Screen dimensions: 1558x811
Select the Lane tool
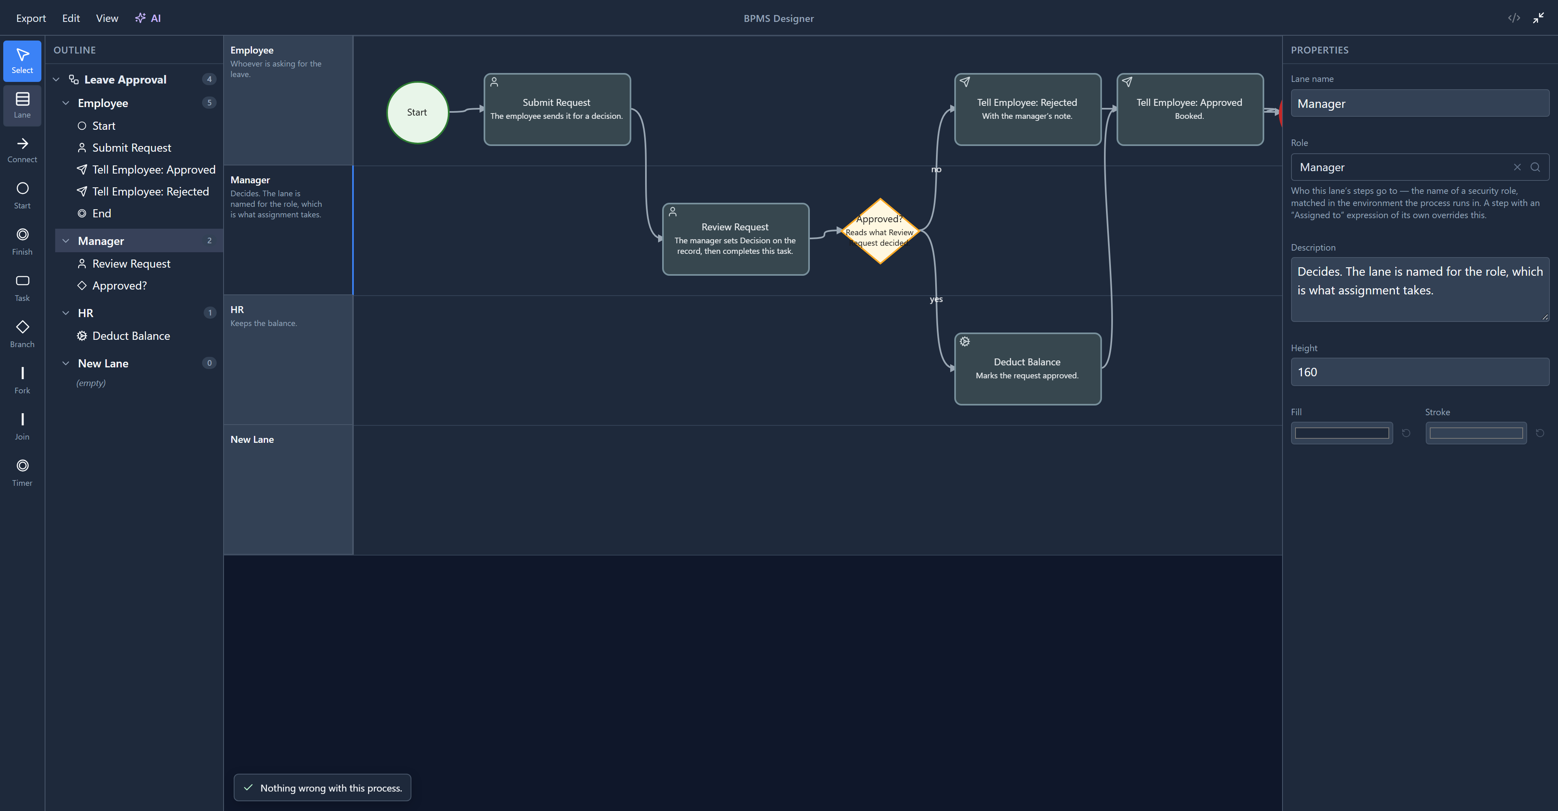[22, 105]
